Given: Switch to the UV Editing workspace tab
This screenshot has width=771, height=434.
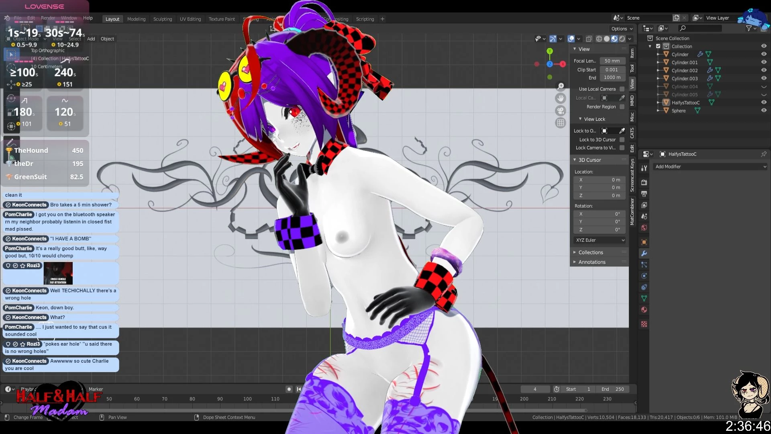Looking at the screenshot, I should pyautogui.click(x=190, y=19).
